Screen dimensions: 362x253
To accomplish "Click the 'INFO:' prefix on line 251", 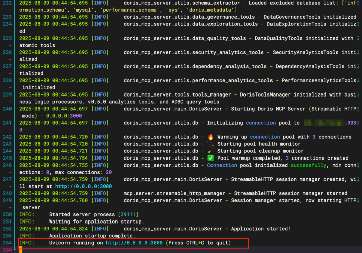I will coord(27,222).
